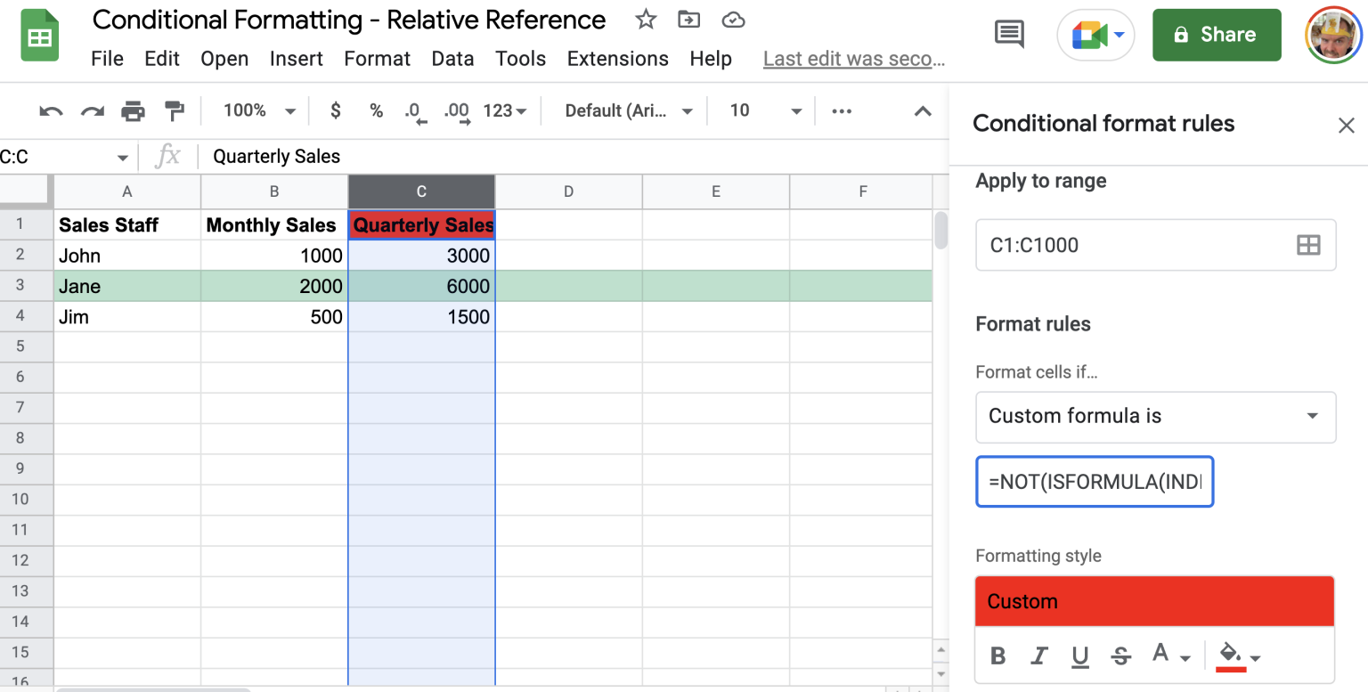The height and width of the screenshot is (692, 1368).
Task: Open comment history
Action: [x=1009, y=33]
